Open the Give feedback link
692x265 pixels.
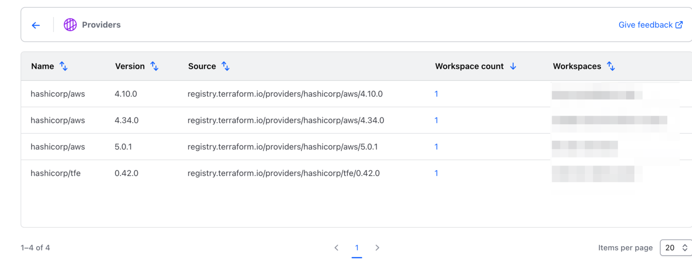pyautogui.click(x=644, y=25)
